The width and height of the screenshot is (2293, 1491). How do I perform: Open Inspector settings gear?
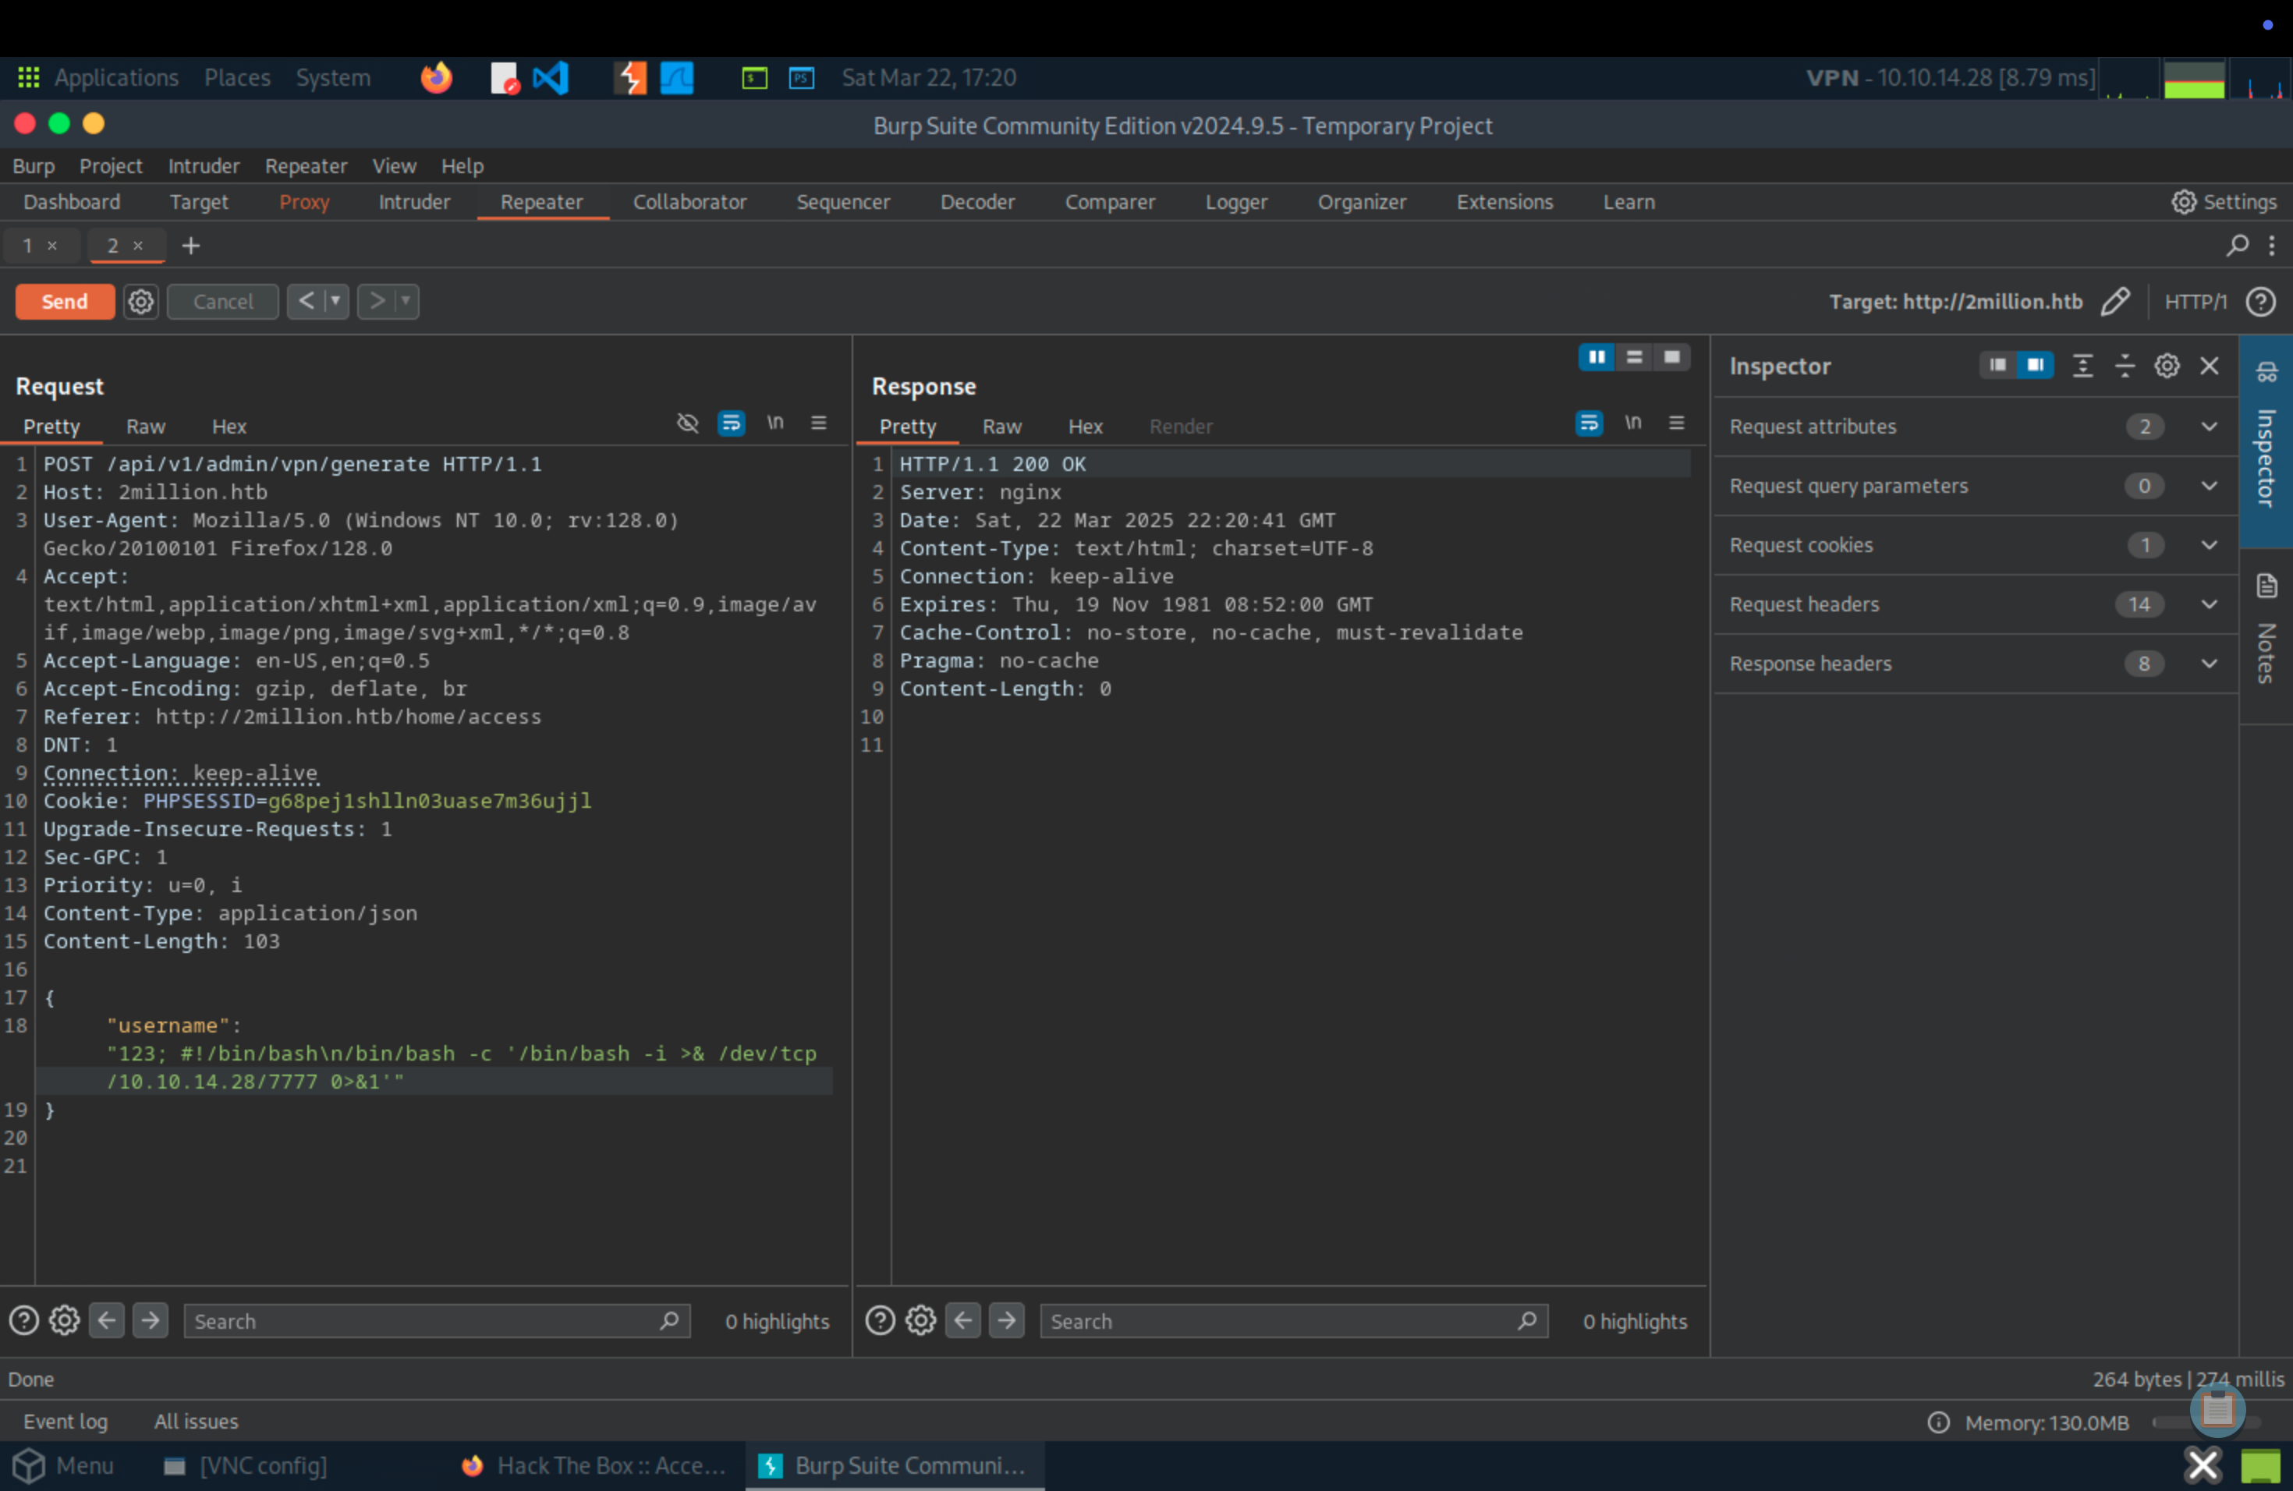click(2167, 365)
